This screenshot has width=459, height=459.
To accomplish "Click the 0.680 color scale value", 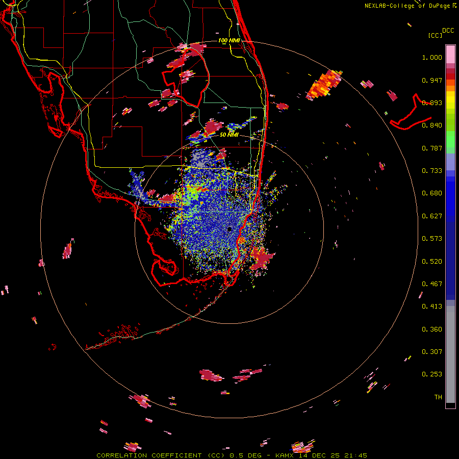I will click(x=432, y=193).
